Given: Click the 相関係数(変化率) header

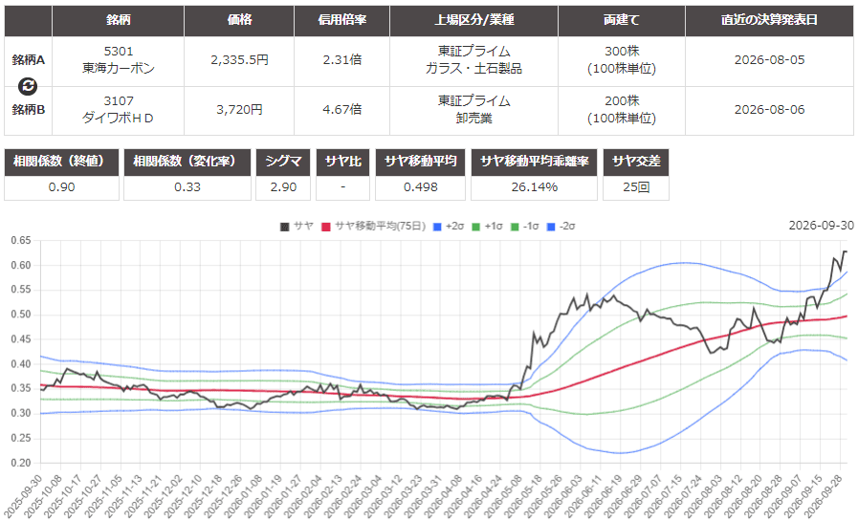Looking at the screenshot, I should (x=187, y=162).
